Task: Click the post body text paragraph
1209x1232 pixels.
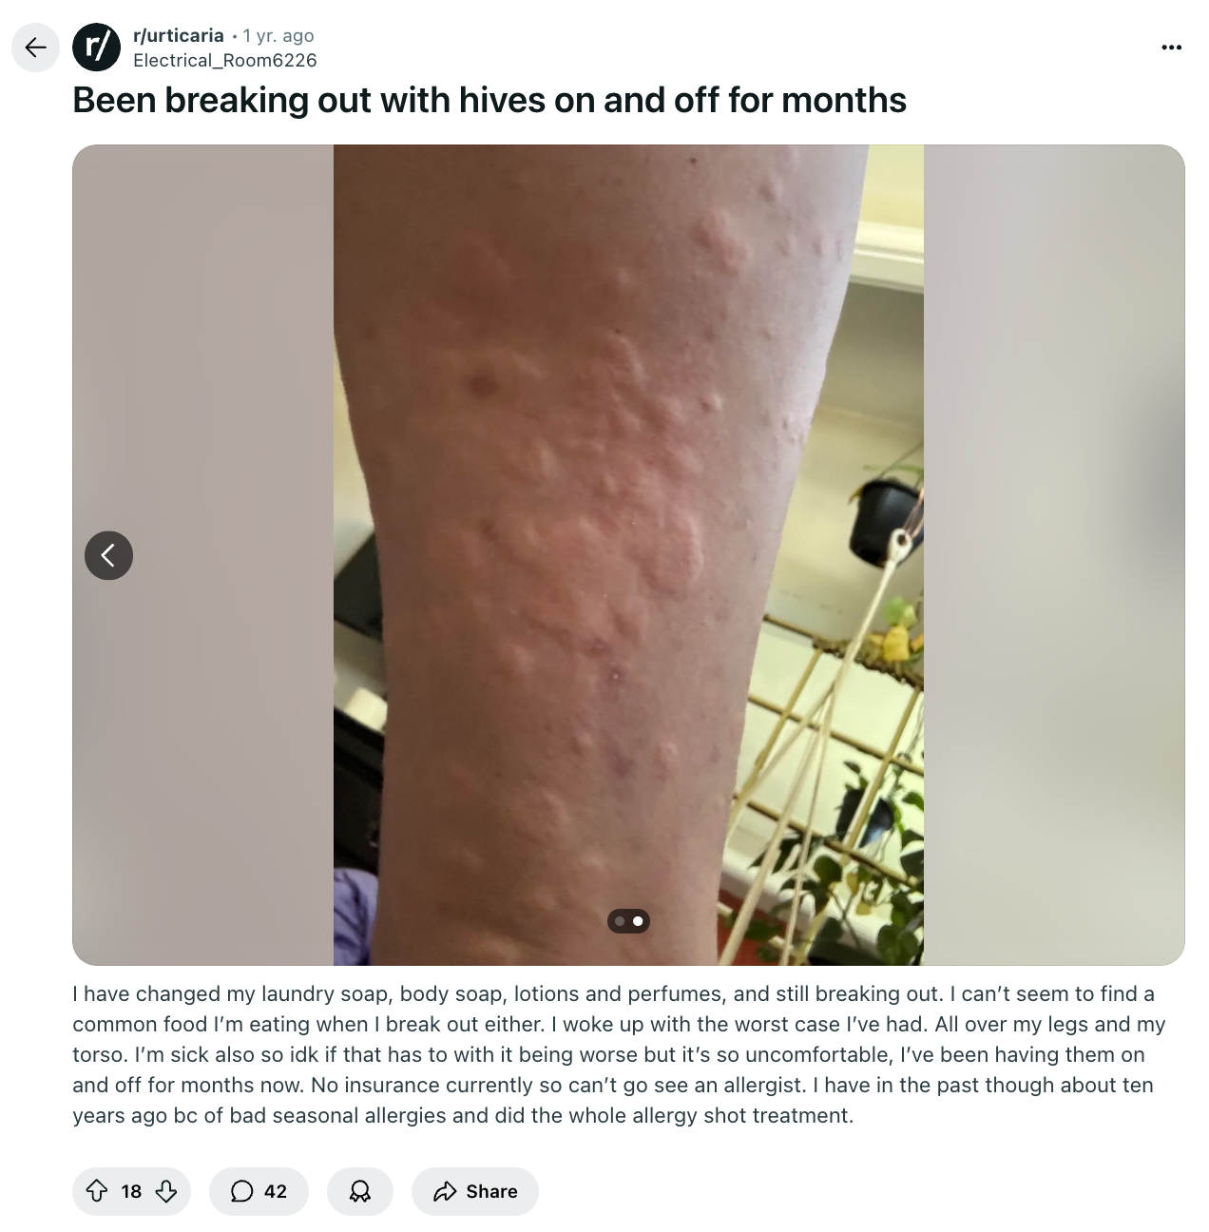Action: click(619, 1054)
